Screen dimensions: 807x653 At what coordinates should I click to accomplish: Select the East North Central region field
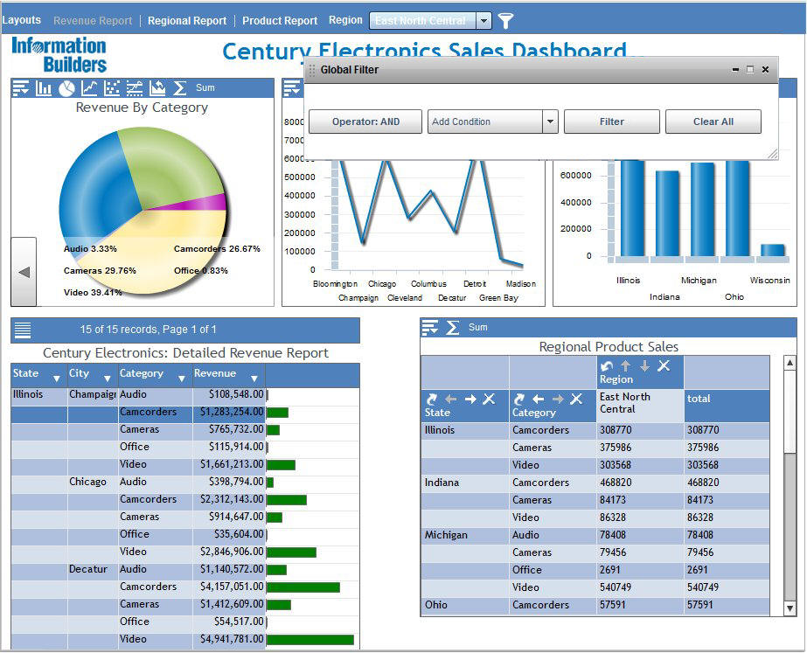[422, 21]
